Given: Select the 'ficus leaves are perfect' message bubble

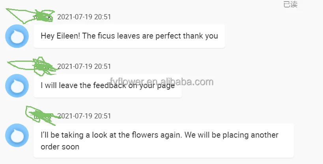Looking at the screenshot, I should pyautogui.click(x=129, y=36).
